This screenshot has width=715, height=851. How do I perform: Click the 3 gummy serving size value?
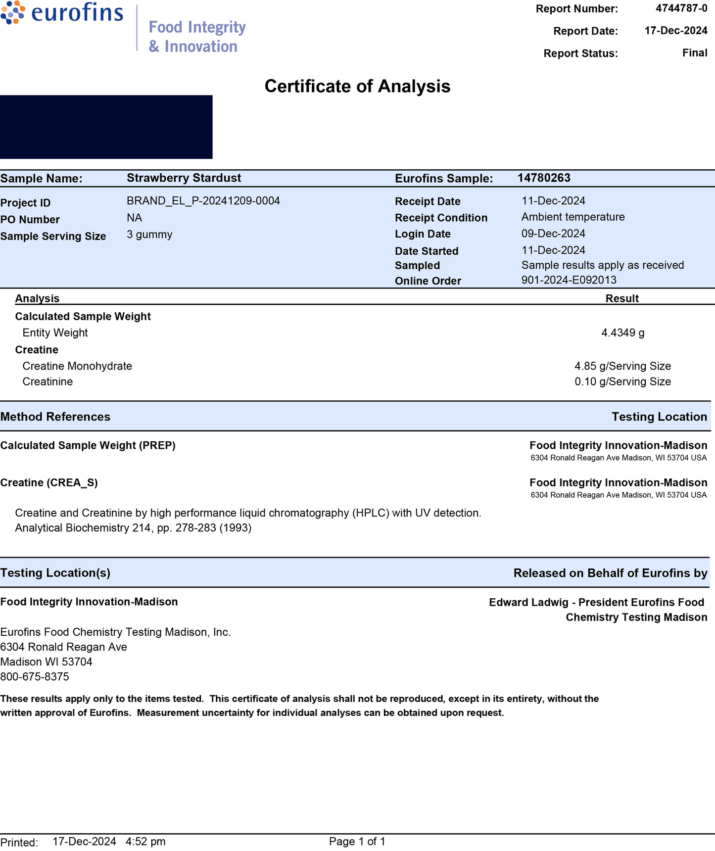[x=149, y=235]
